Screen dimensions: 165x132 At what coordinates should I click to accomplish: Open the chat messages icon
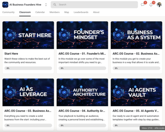pos(143,4)
